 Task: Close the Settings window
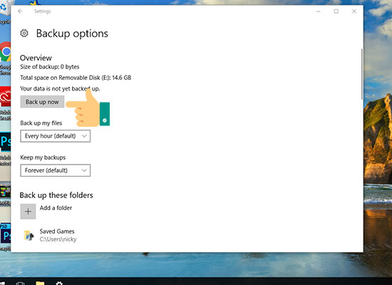354,11
